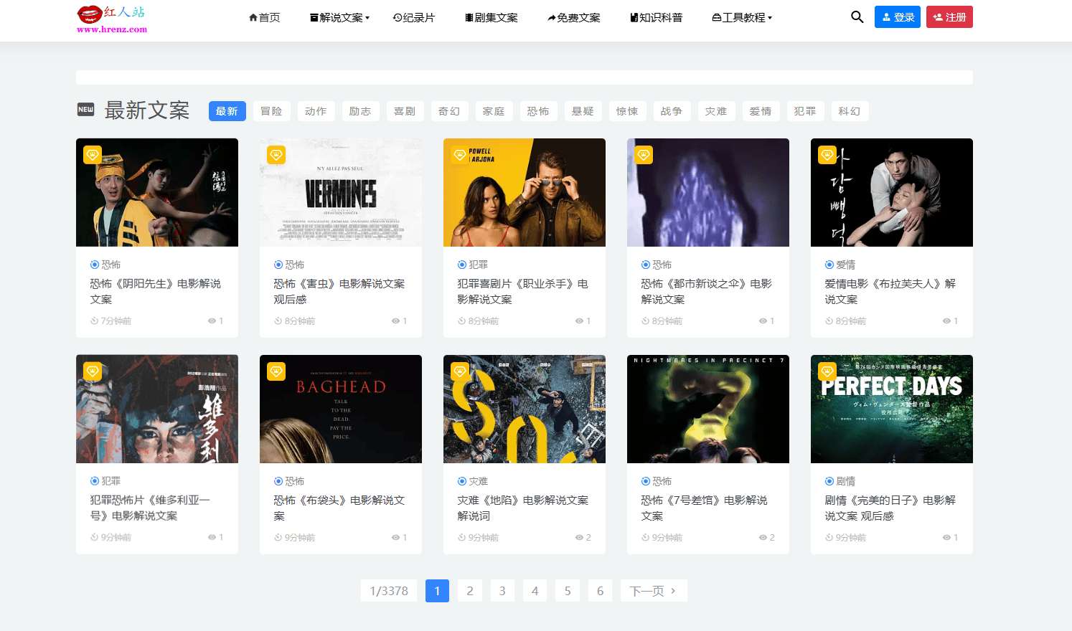This screenshot has height=631, width=1072.
Task: Go to 首页 home nav item
Action: [264, 17]
